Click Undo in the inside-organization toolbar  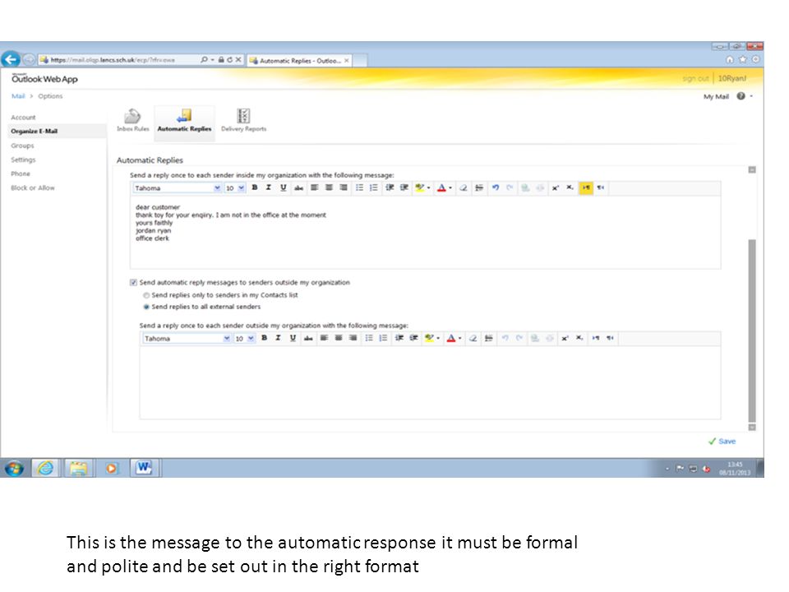496,187
